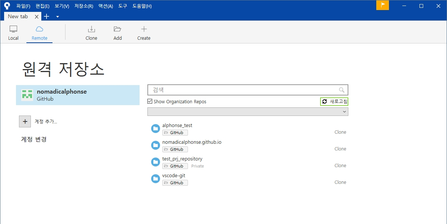Viewport: 447px width, 224px height.
Task: Click GitHub tag under alphonse_test
Action: pyautogui.click(x=175, y=133)
